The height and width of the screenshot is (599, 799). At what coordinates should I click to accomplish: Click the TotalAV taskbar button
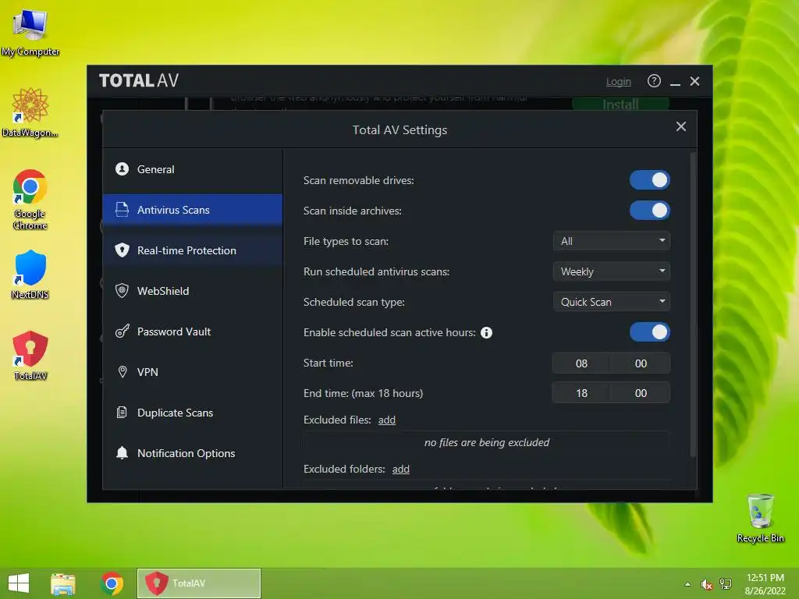click(199, 583)
